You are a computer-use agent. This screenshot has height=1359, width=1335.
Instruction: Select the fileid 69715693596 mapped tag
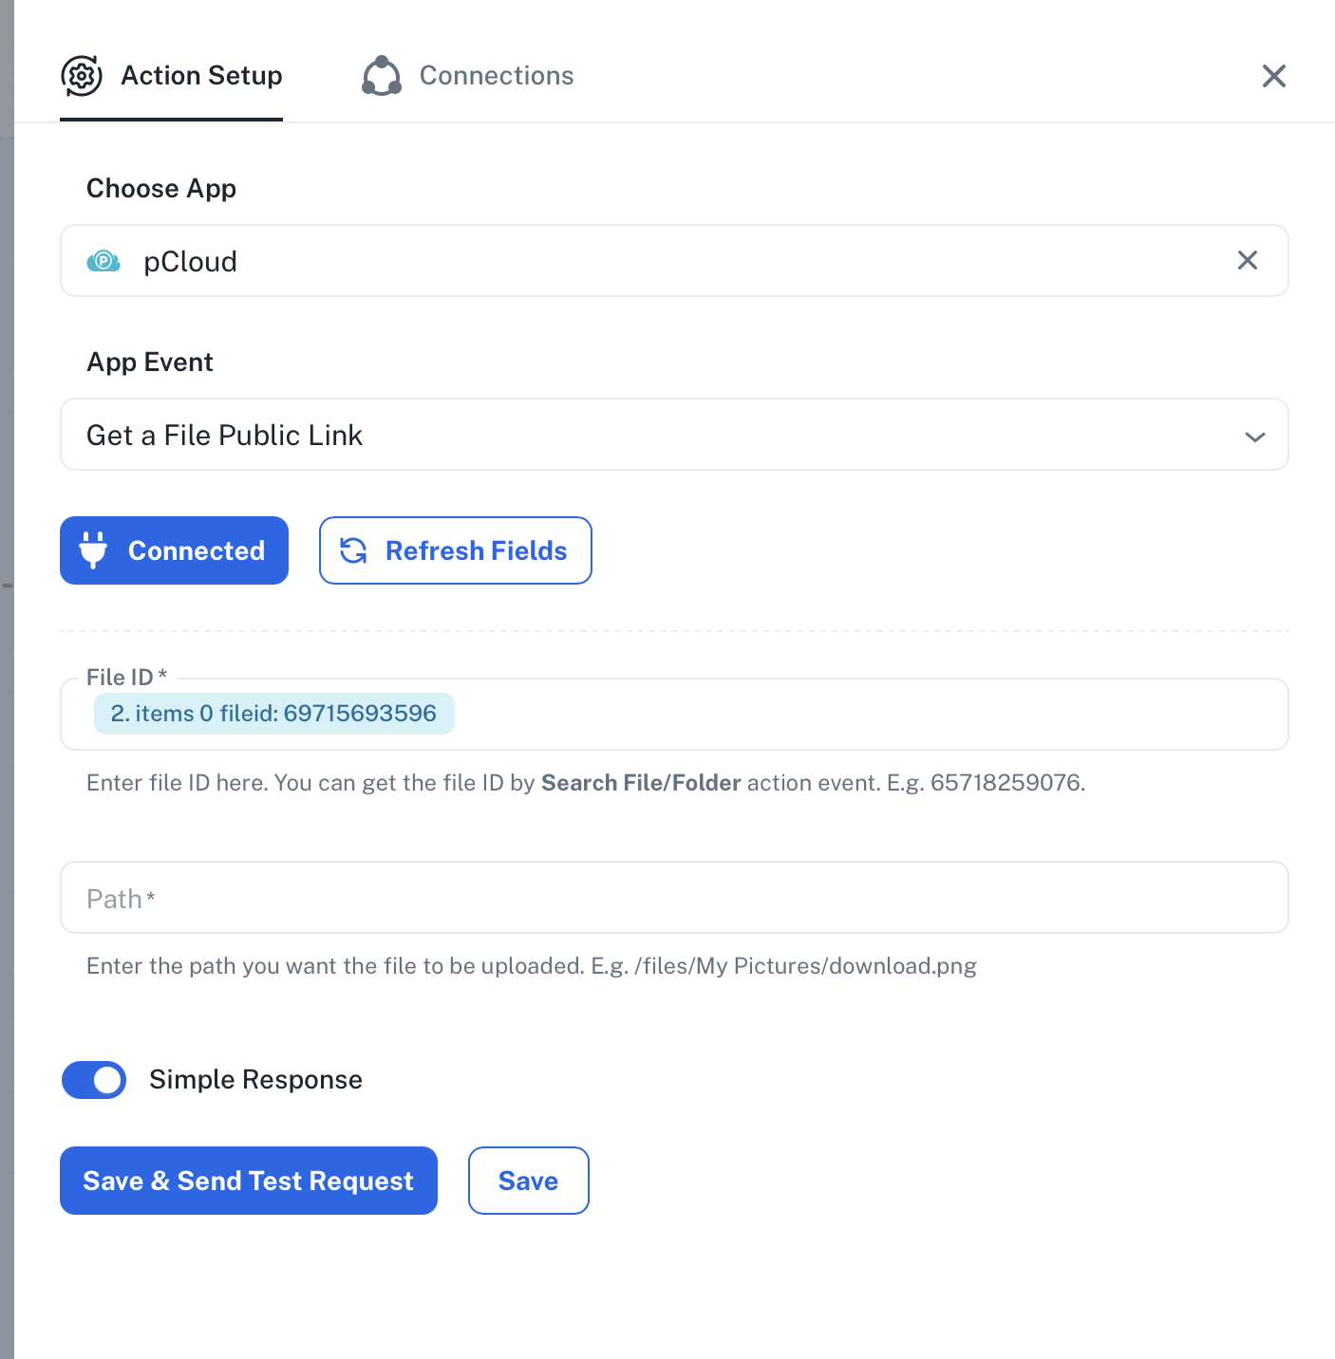(x=273, y=714)
